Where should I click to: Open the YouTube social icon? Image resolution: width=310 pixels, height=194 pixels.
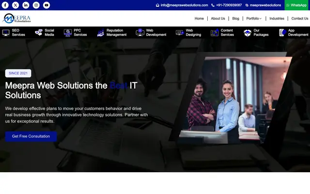point(46,5)
